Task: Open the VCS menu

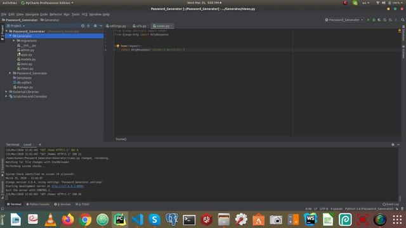Action: (x=84, y=15)
